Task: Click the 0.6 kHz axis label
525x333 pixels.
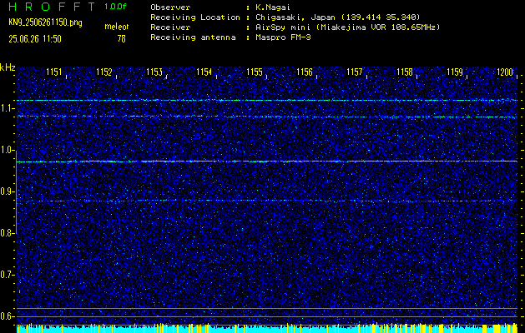Action: [x=8, y=316]
